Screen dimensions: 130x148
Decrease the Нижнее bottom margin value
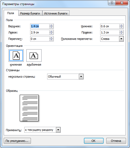point(121,27)
